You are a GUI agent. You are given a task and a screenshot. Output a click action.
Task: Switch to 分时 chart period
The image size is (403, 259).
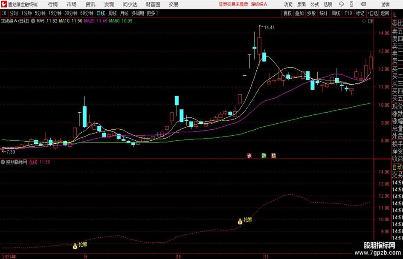(x=14, y=13)
